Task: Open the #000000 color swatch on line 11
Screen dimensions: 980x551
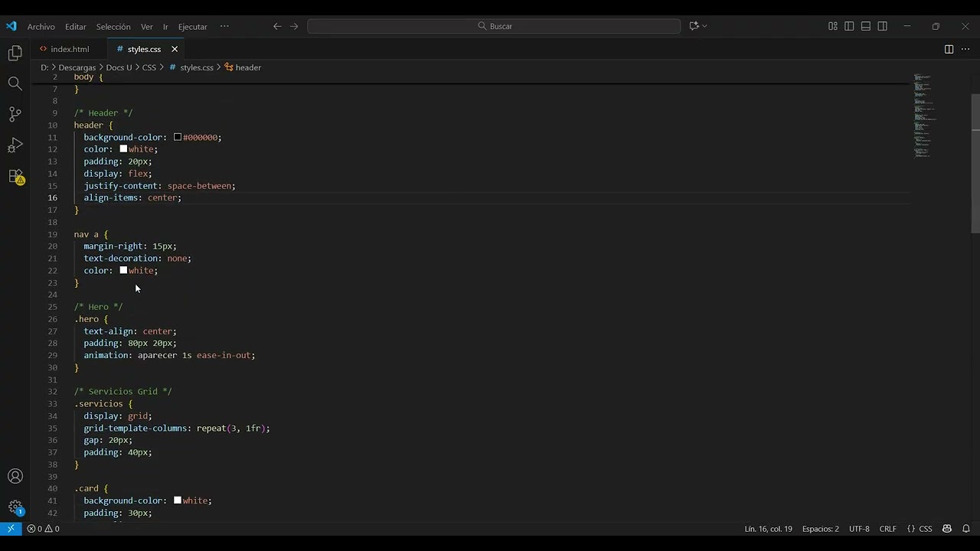Action: coord(178,137)
